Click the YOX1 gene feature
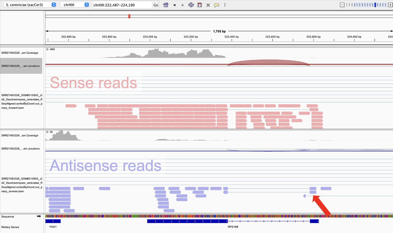Image resolution: width=393 pixels, height=233 pixels. coord(53,221)
